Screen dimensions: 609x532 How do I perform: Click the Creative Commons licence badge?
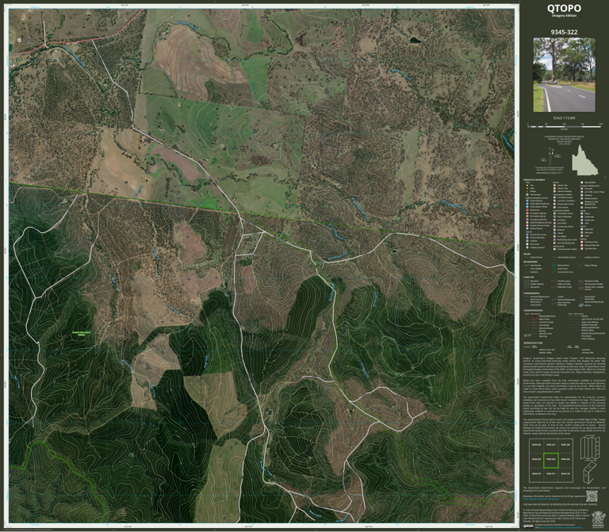pyautogui.click(x=528, y=526)
